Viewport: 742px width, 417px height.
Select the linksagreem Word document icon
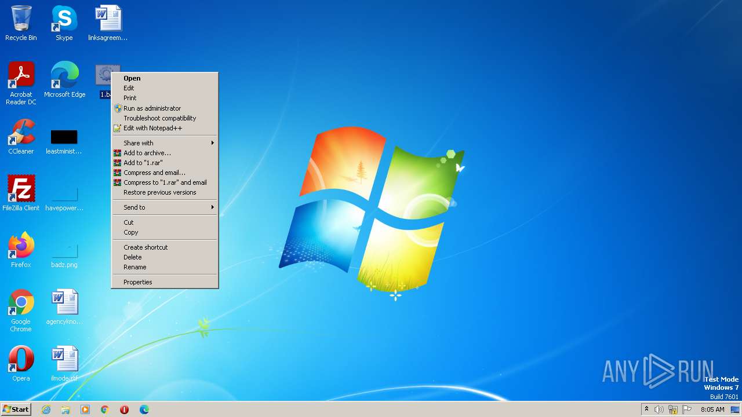pyautogui.click(x=108, y=23)
